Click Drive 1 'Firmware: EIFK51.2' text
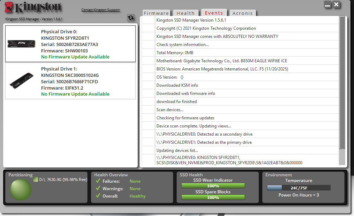354x216 pixels. click(62, 88)
